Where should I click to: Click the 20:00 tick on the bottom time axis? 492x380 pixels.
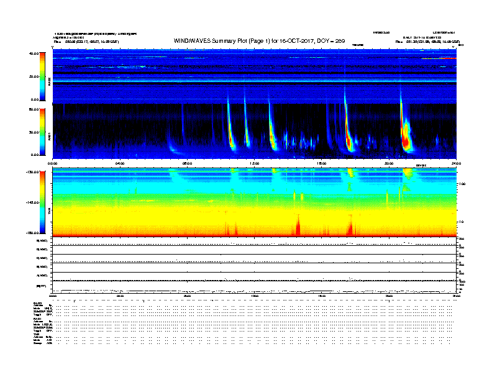389,296
